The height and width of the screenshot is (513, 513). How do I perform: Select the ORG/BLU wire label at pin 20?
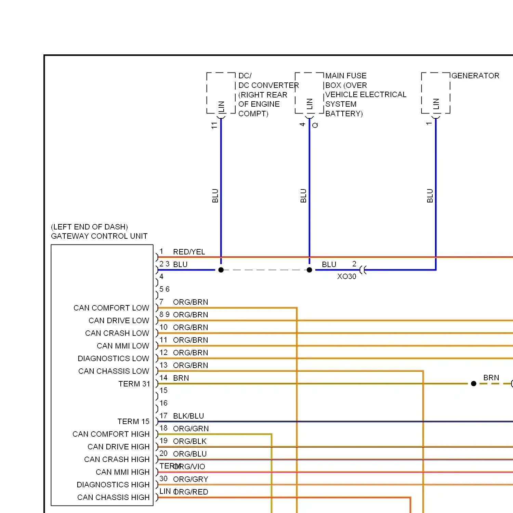(190, 454)
